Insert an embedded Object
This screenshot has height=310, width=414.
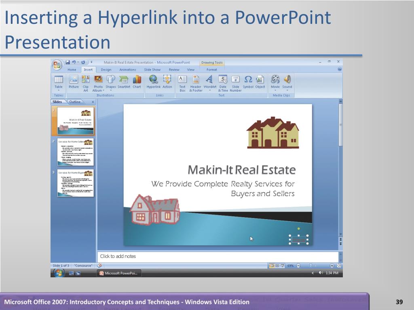tap(260, 82)
